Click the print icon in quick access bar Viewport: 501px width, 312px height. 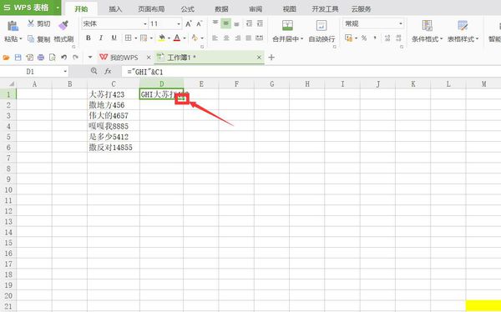point(41,58)
